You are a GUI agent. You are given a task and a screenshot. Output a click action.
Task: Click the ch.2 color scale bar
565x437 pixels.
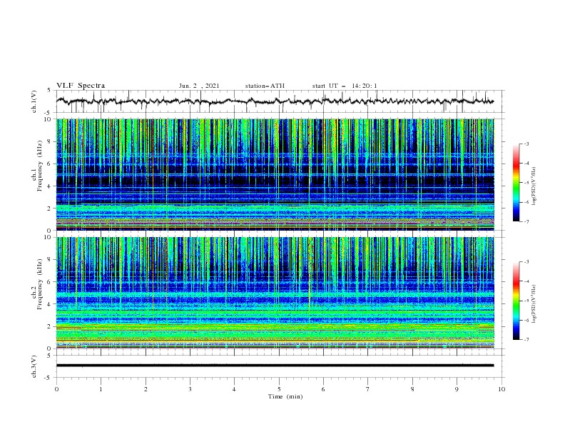(516, 301)
